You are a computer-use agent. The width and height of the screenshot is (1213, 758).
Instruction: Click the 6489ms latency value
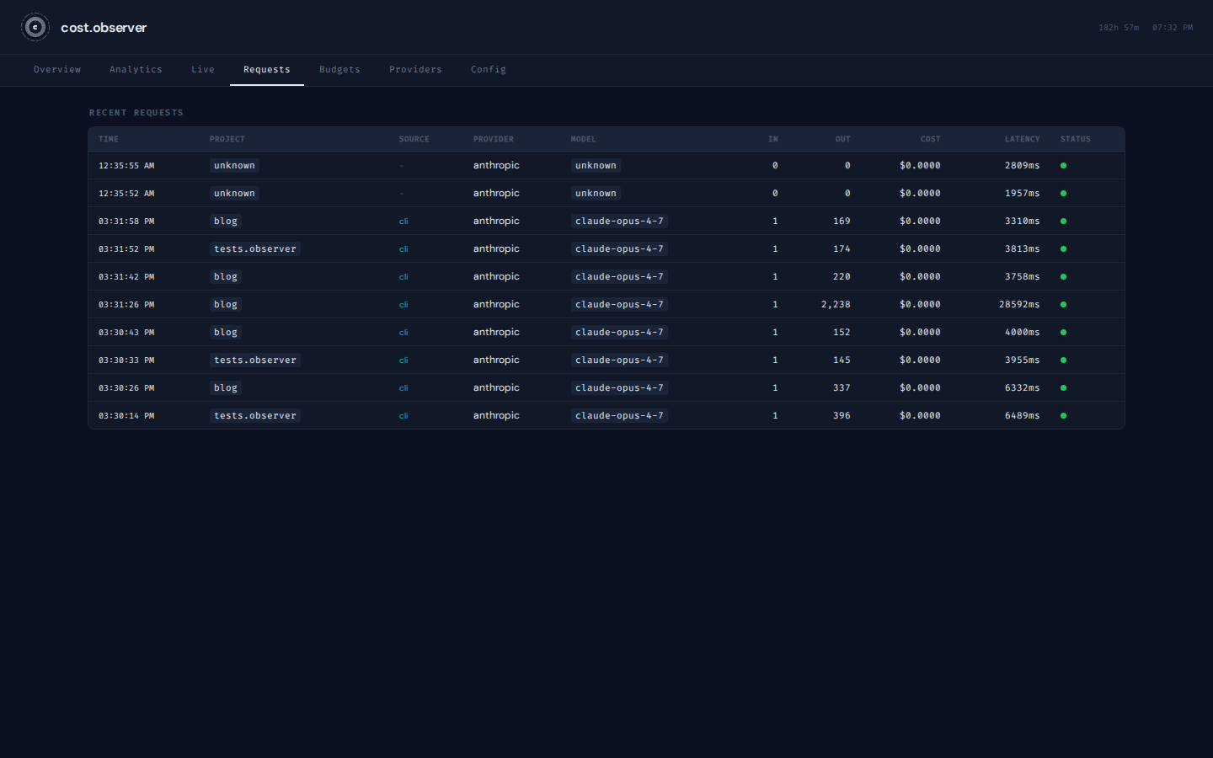[x=1023, y=416]
